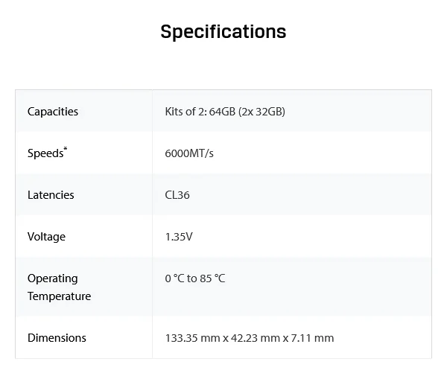Select the Dimensions row label

click(x=57, y=338)
